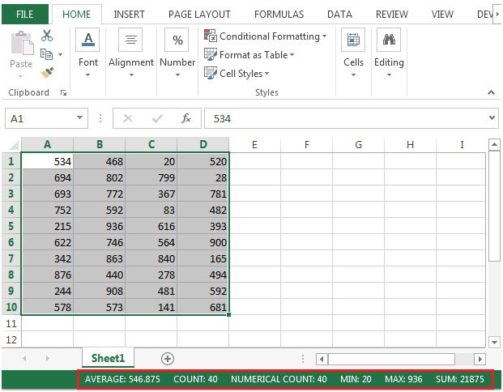503x392 pixels.
Task: Open the Alignment group icon
Action: point(130,40)
